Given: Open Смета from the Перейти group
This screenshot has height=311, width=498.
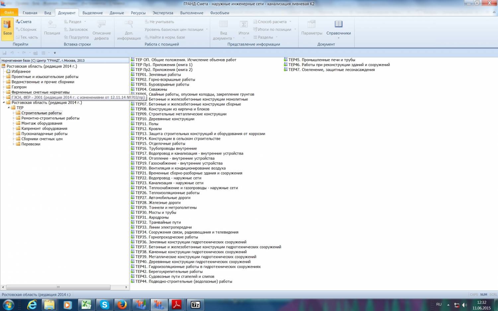Looking at the screenshot, I should tap(24, 22).
